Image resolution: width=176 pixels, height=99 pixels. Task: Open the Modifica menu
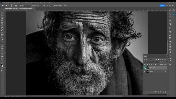[8, 3]
